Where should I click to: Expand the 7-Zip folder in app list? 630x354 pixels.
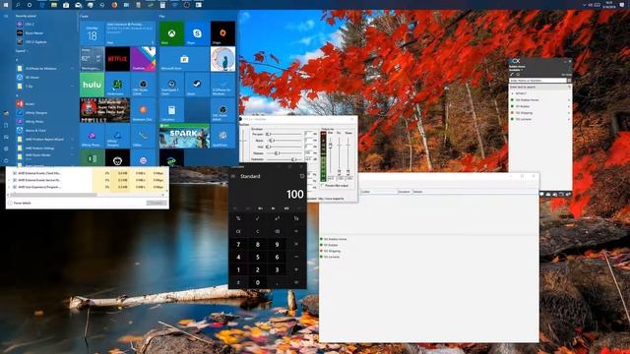(x=44, y=86)
